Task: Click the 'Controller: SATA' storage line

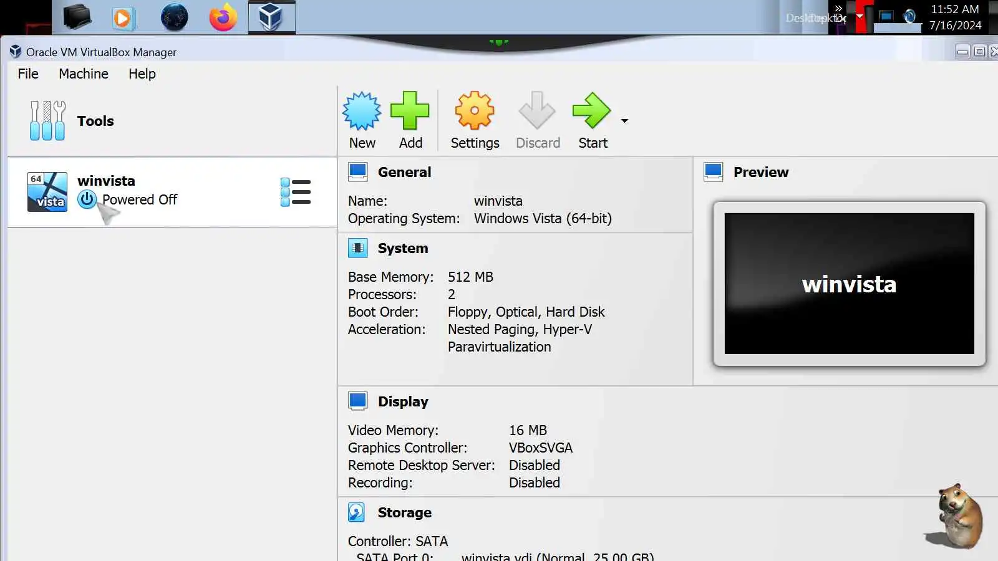Action: (398, 541)
